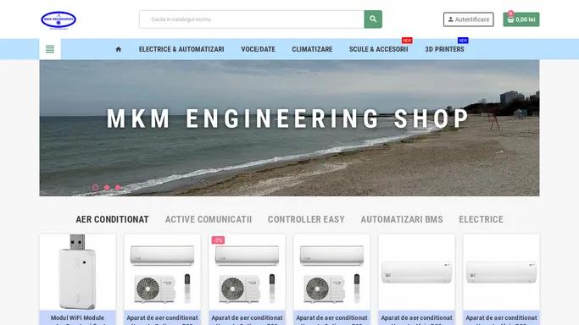The height and width of the screenshot is (325, 579).
Task: Switch to the Active Comunicatii tab
Action: [209, 219]
